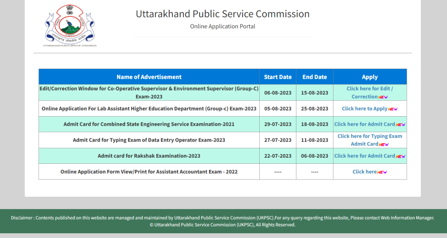Open Admit Card link for Rakshak Examination-2023
Viewport: 447px width, 238px height.
pyautogui.click(x=364, y=156)
